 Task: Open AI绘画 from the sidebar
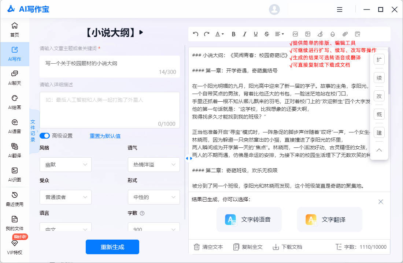pyautogui.click(x=15, y=101)
